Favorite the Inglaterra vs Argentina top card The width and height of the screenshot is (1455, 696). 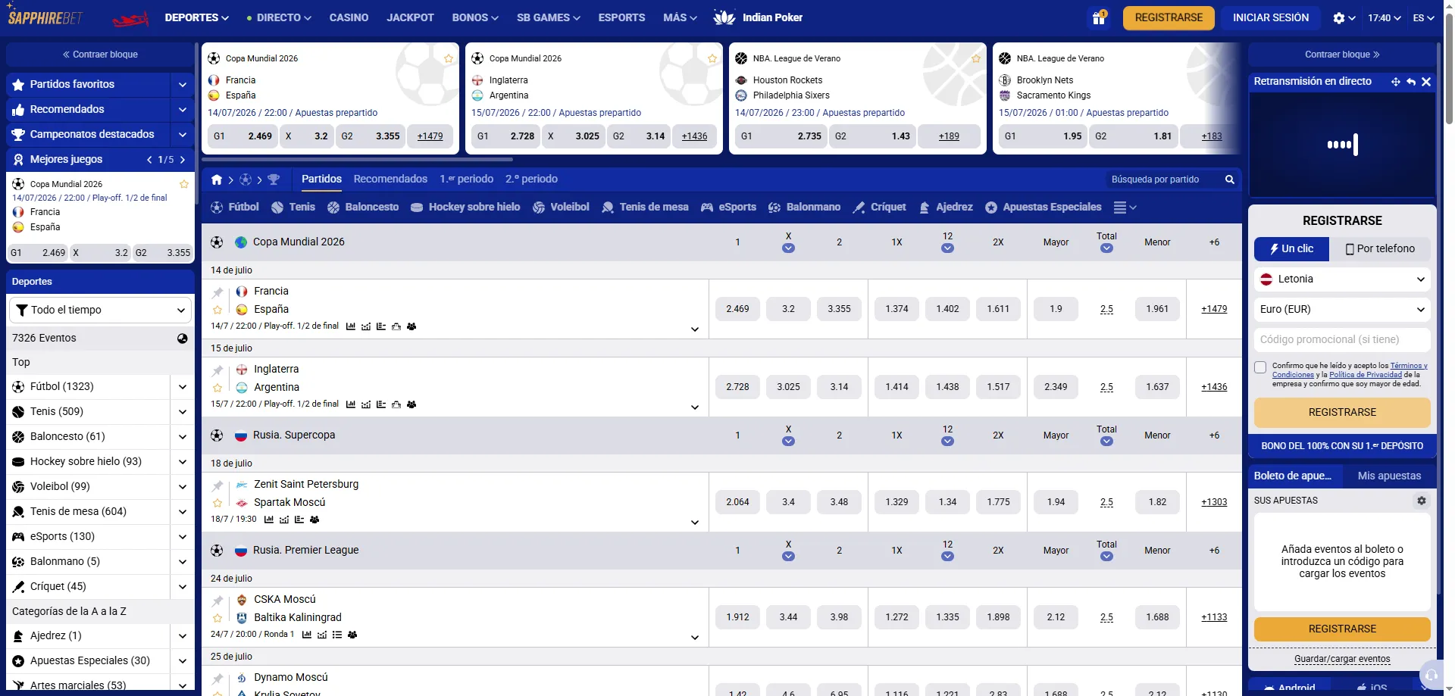(712, 59)
